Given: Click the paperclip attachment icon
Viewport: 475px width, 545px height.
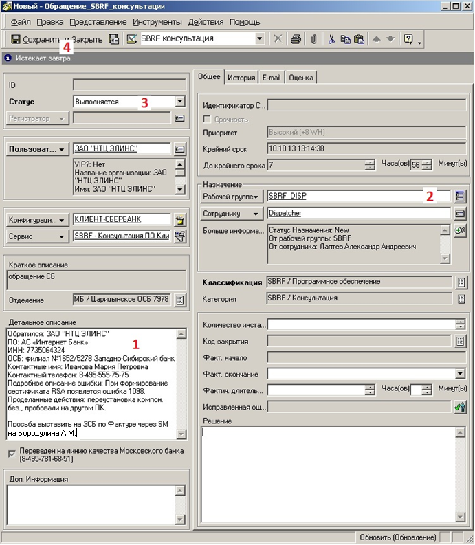Looking at the screenshot, I should pos(313,39).
